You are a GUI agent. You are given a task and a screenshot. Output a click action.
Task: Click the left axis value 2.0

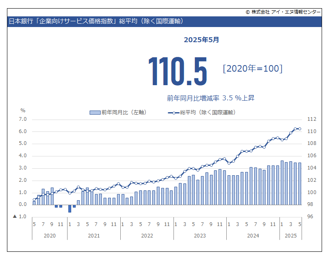pos(23,180)
